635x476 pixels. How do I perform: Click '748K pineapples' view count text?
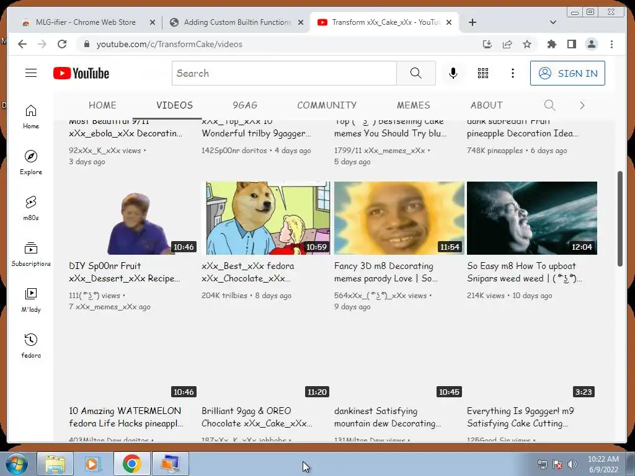point(494,151)
